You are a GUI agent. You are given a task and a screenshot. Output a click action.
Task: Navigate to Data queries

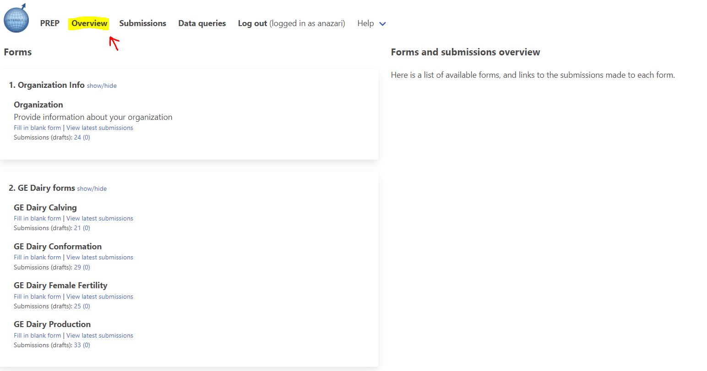coord(202,23)
